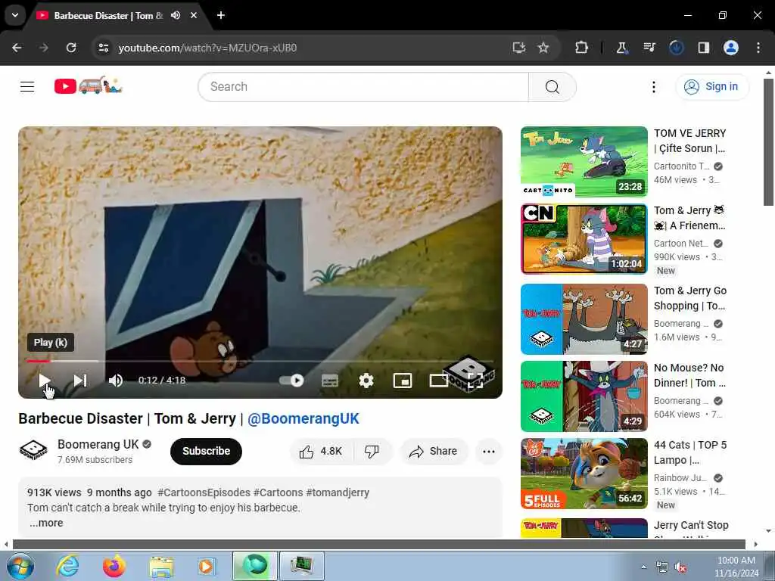The image size is (775, 581).
Task: Open the tab search dropdown arrow
Action: 15,15
